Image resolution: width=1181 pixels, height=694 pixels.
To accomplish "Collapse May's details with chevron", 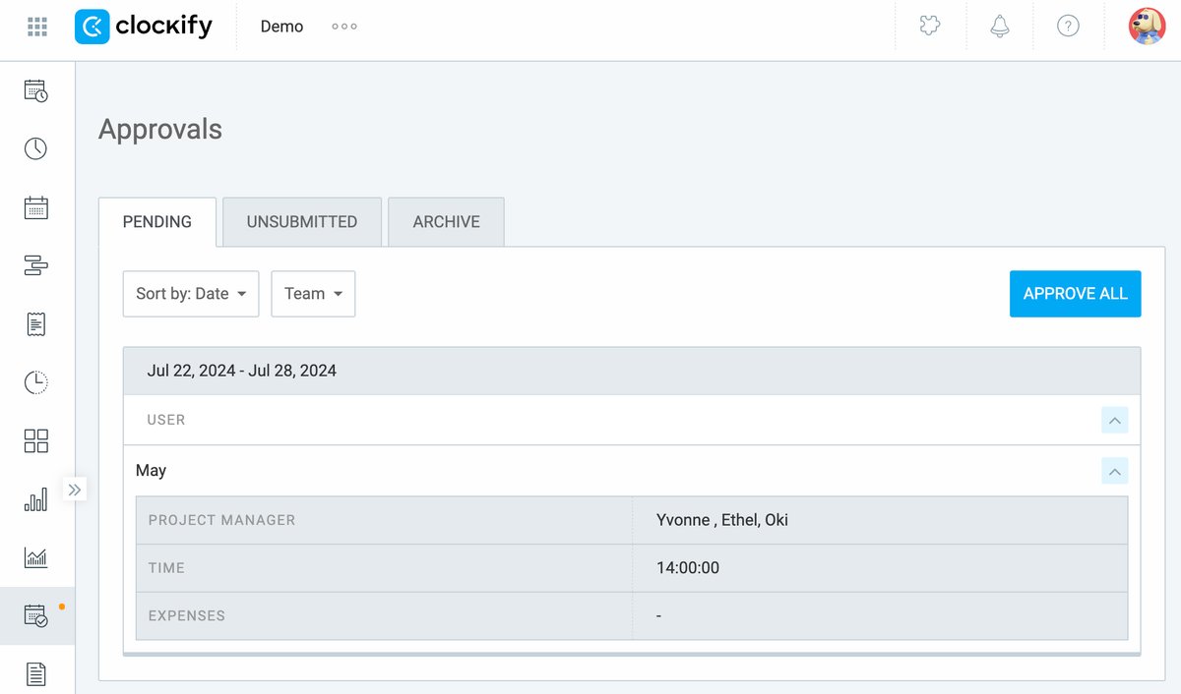I will coord(1115,471).
